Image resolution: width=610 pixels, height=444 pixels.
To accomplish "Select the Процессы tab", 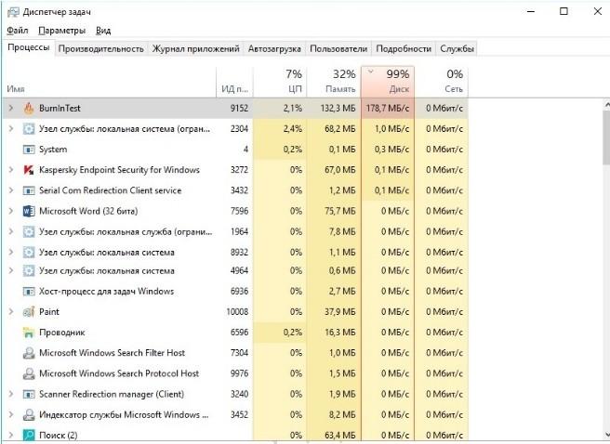I will [29, 47].
